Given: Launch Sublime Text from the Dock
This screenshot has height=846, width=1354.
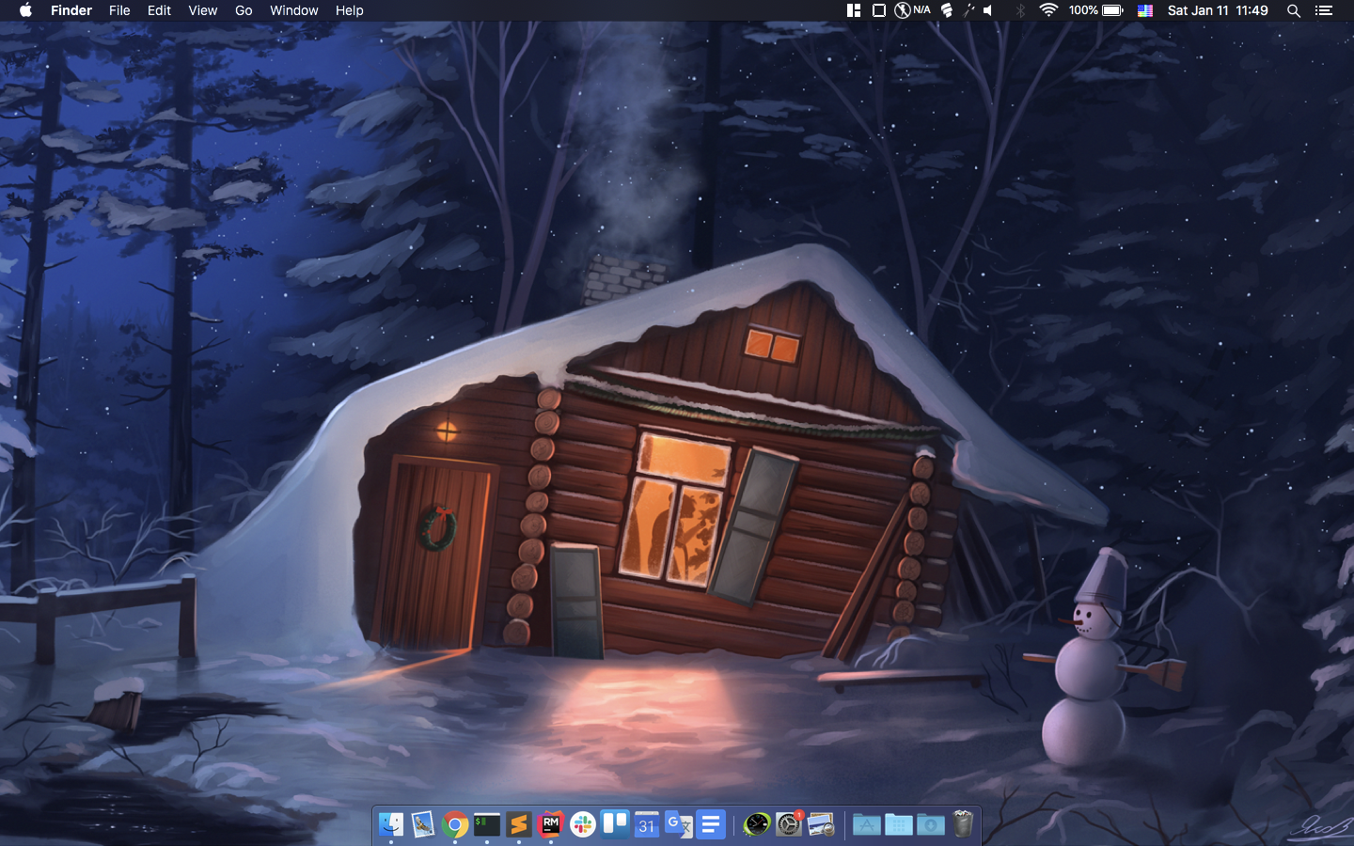Looking at the screenshot, I should point(519,824).
